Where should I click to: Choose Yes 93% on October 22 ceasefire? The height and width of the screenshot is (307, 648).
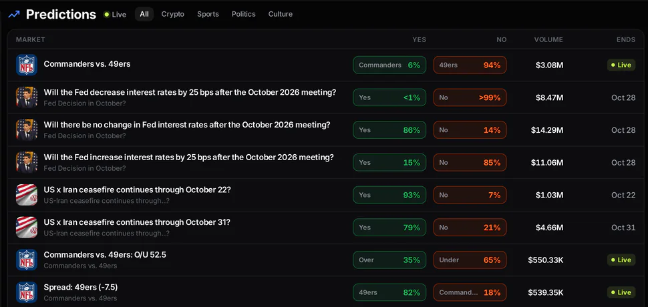[389, 195]
